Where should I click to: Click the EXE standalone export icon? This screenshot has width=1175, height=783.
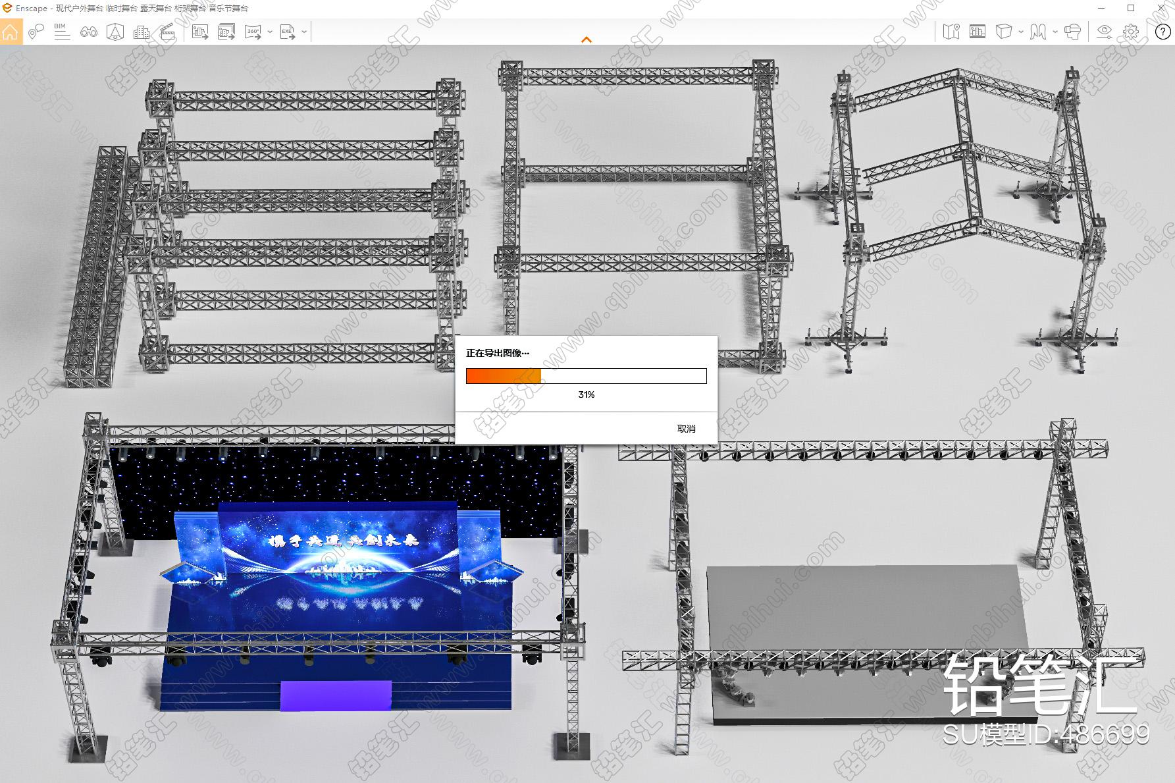pyautogui.click(x=288, y=32)
